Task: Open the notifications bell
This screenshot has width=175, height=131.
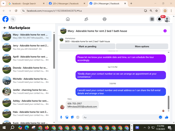Action: click(x=160, y=19)
